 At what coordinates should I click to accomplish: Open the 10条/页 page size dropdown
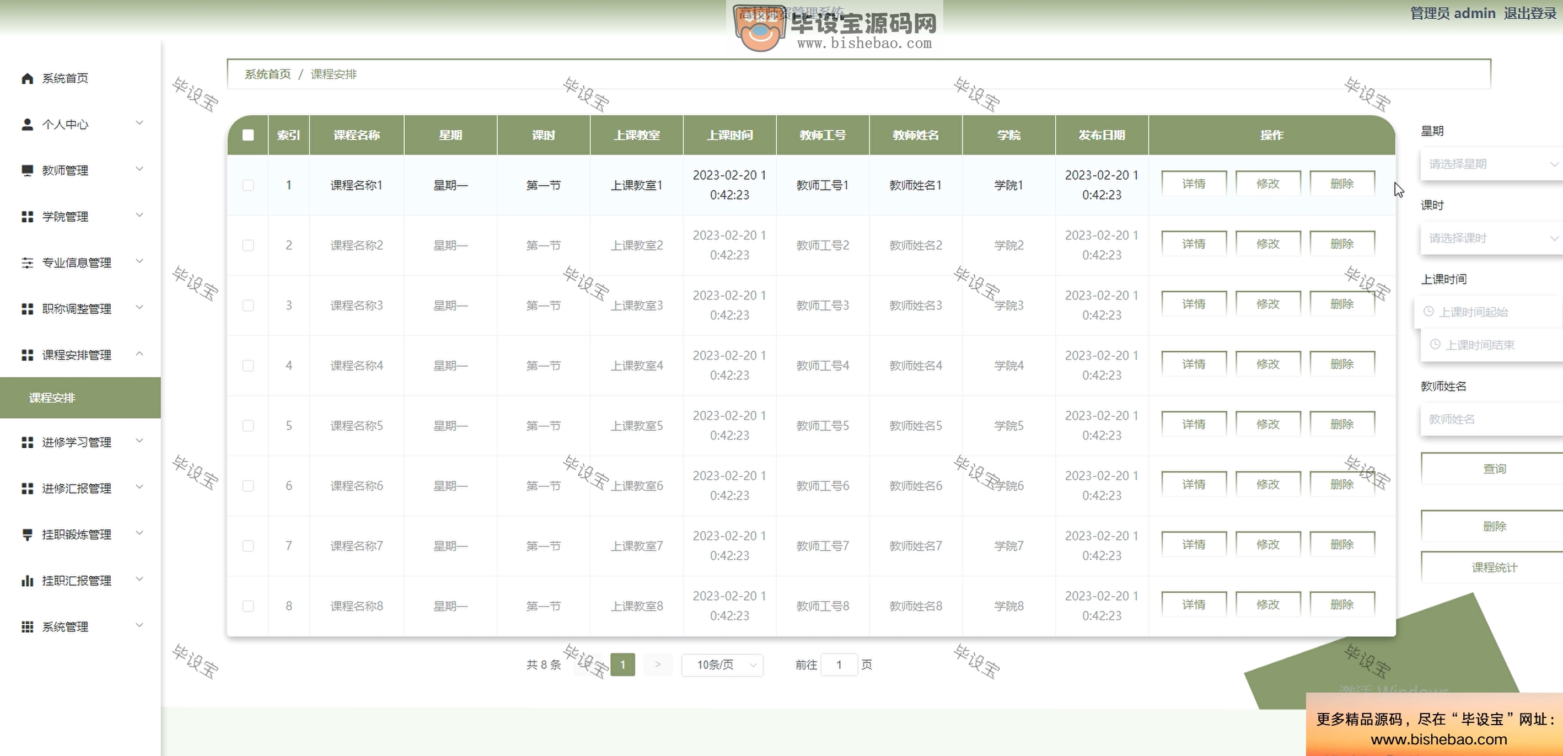tap(722, 665)
